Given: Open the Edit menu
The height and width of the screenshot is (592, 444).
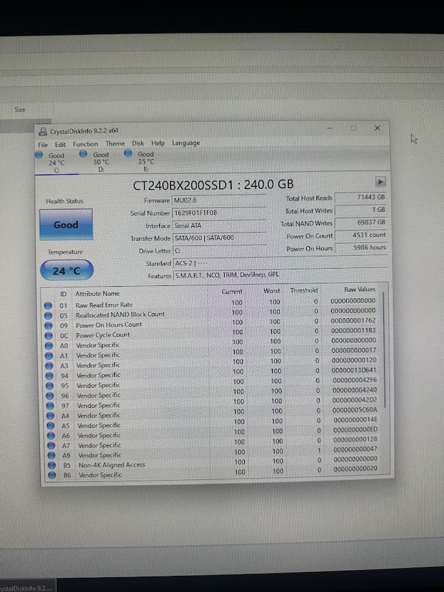Looking at the screenshot, I should 60,144.
